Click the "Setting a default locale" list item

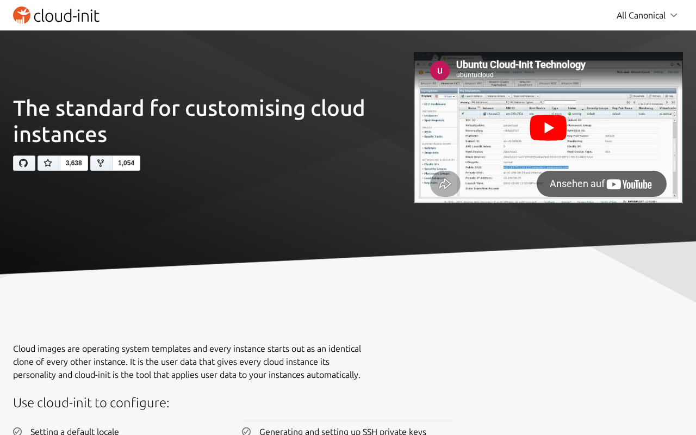pos(74,431)
